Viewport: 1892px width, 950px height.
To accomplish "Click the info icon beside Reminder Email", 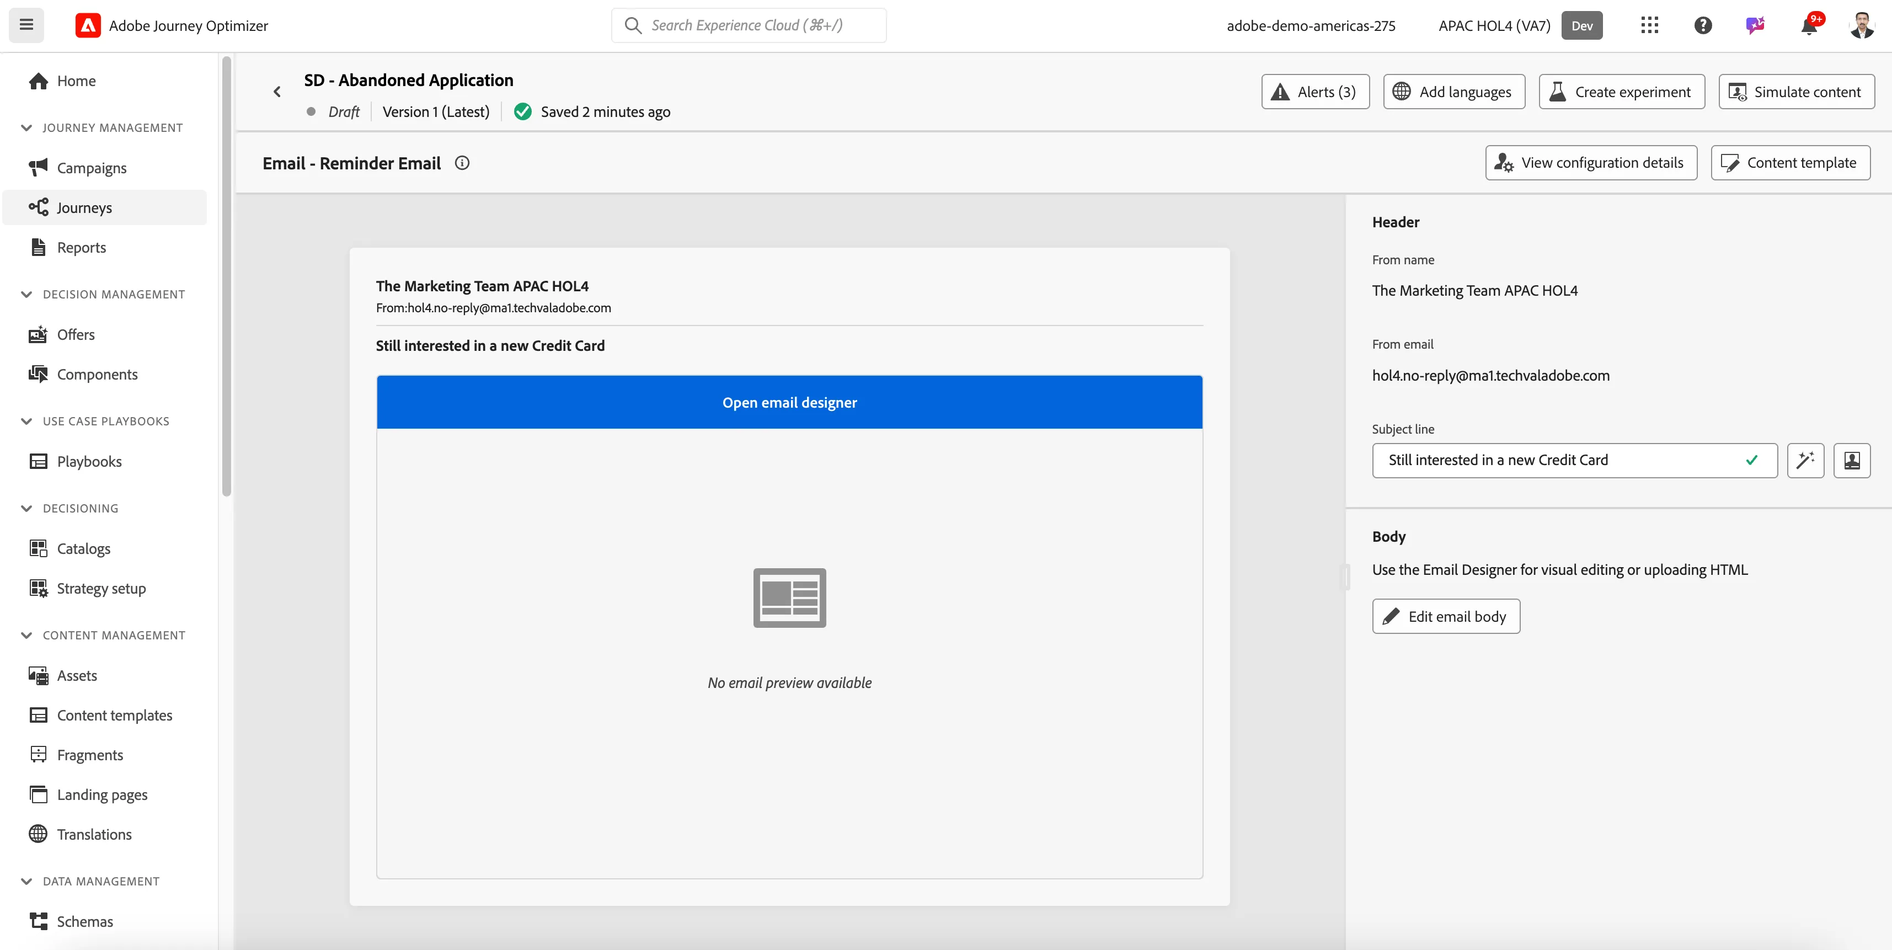I will [x=462, y=163].
